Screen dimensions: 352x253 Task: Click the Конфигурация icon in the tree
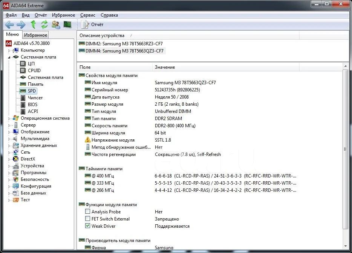pos(16,186)
